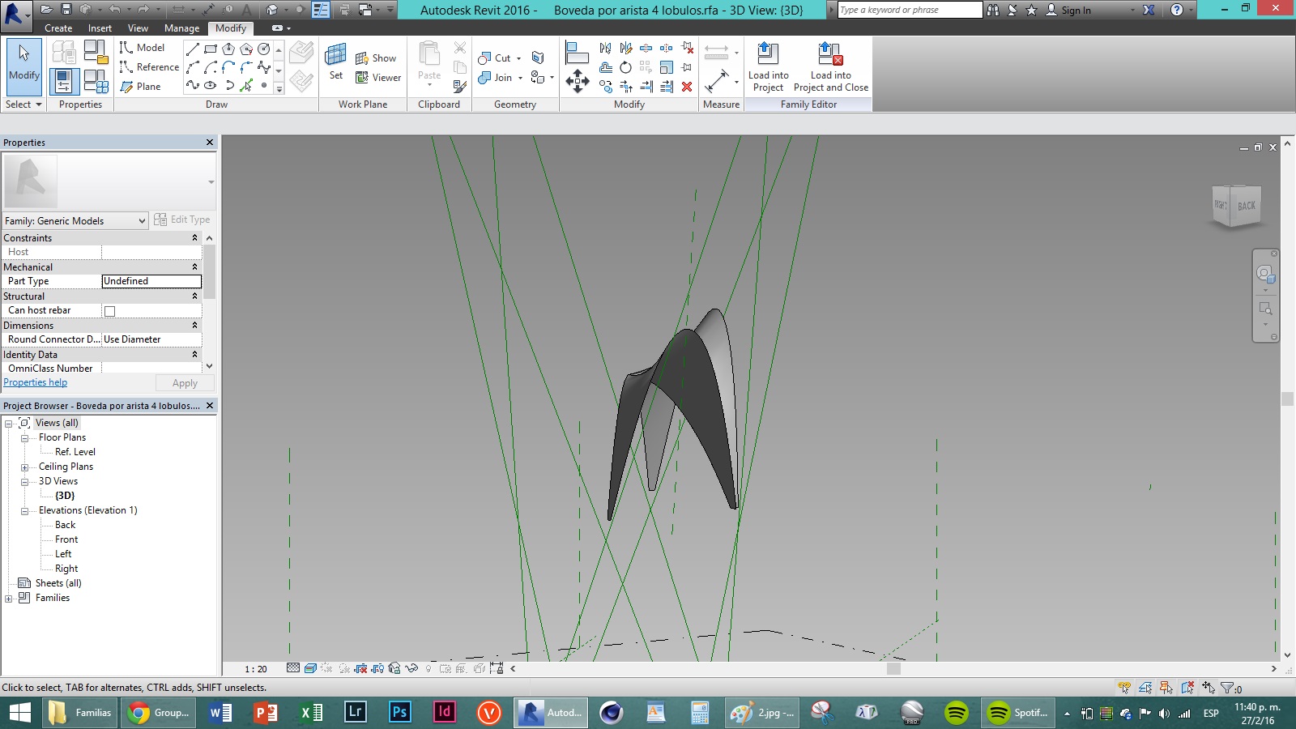This screenshot has height=729, width=1296.
Task: Click the red Delete X icon
Action: 687,87
